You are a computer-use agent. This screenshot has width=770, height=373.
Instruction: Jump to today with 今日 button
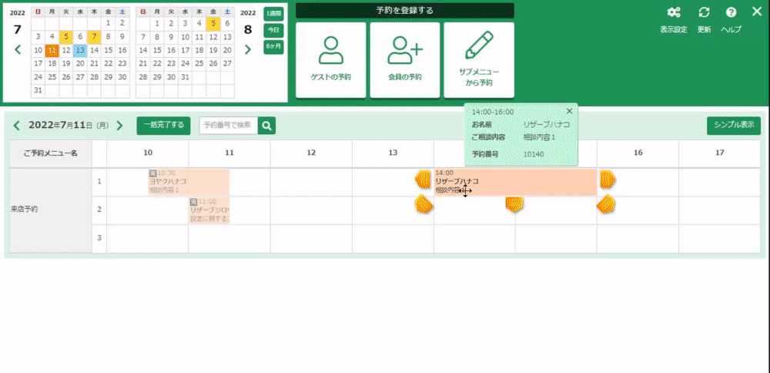[273, 31]
